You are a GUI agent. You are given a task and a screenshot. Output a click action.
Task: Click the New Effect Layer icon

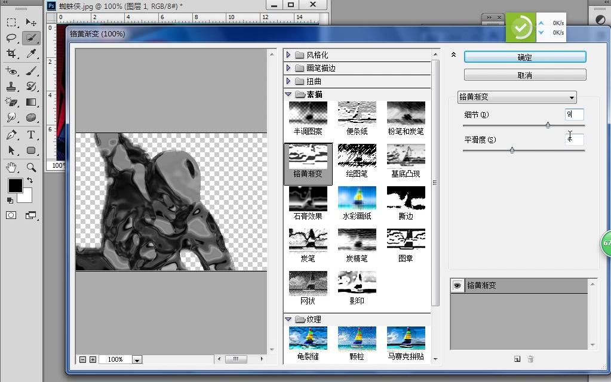[x=516, y=359]
